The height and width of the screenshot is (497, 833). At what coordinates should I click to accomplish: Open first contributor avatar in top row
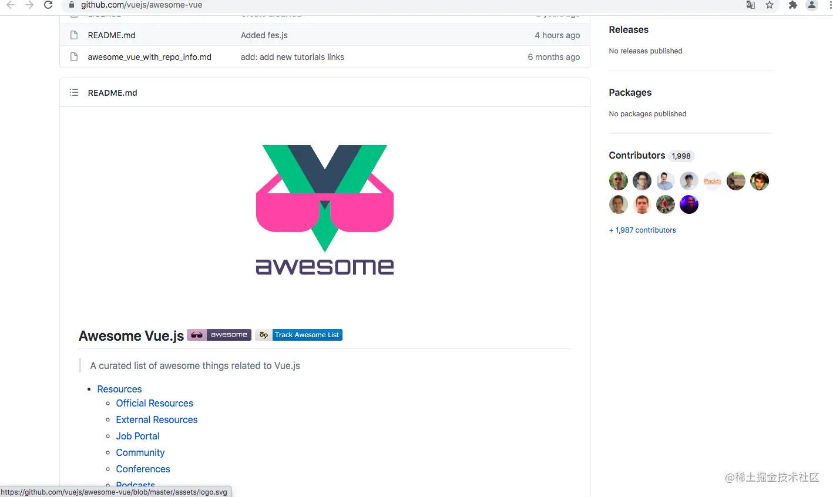619,181
